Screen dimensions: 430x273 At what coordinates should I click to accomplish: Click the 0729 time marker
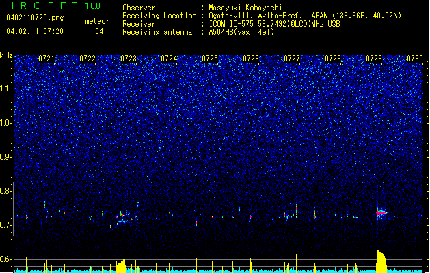[374, 59]
